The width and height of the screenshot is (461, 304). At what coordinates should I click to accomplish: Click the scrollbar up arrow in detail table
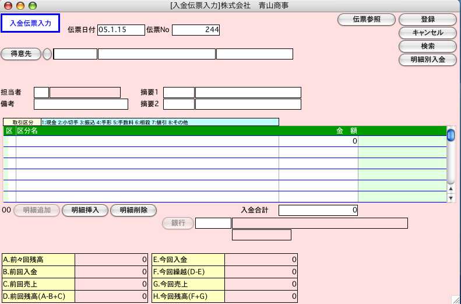click(x=451, y=188)
